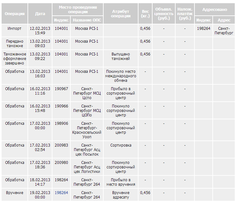237x204 pixels.
Task: Select the Сортировка attribute cell
Action: 121,145
